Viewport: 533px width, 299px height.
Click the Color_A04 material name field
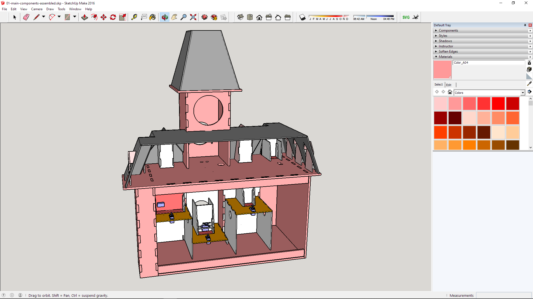coord(489,63)
